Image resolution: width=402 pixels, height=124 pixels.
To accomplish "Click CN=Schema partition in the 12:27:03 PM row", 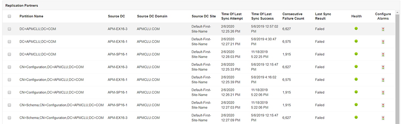I will [x=62, y=105].
